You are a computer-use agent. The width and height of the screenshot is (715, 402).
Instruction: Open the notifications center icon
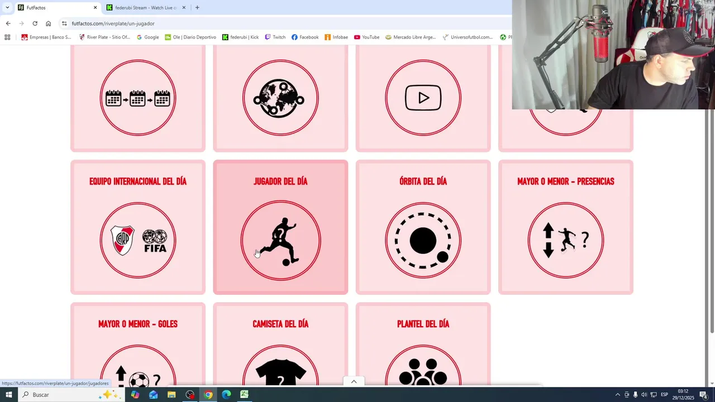coord(704,395)
